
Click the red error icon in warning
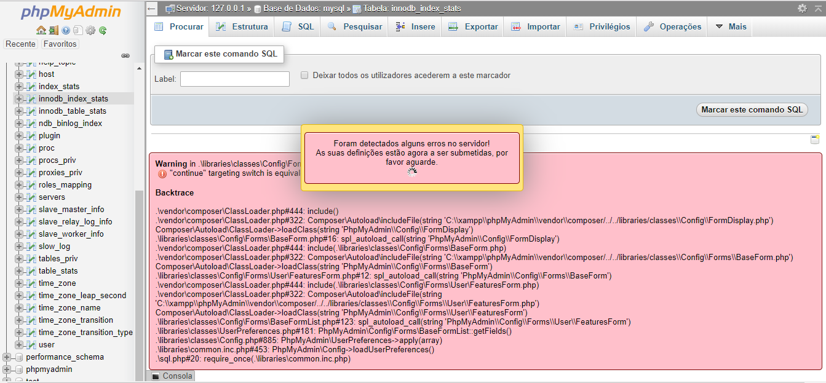point(162,174)
